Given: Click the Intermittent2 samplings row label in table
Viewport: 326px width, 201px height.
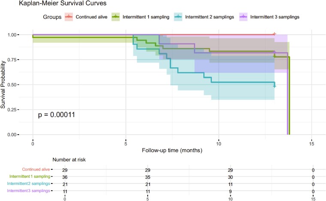Looking at the screenshot, I should [x=28, y=183].
